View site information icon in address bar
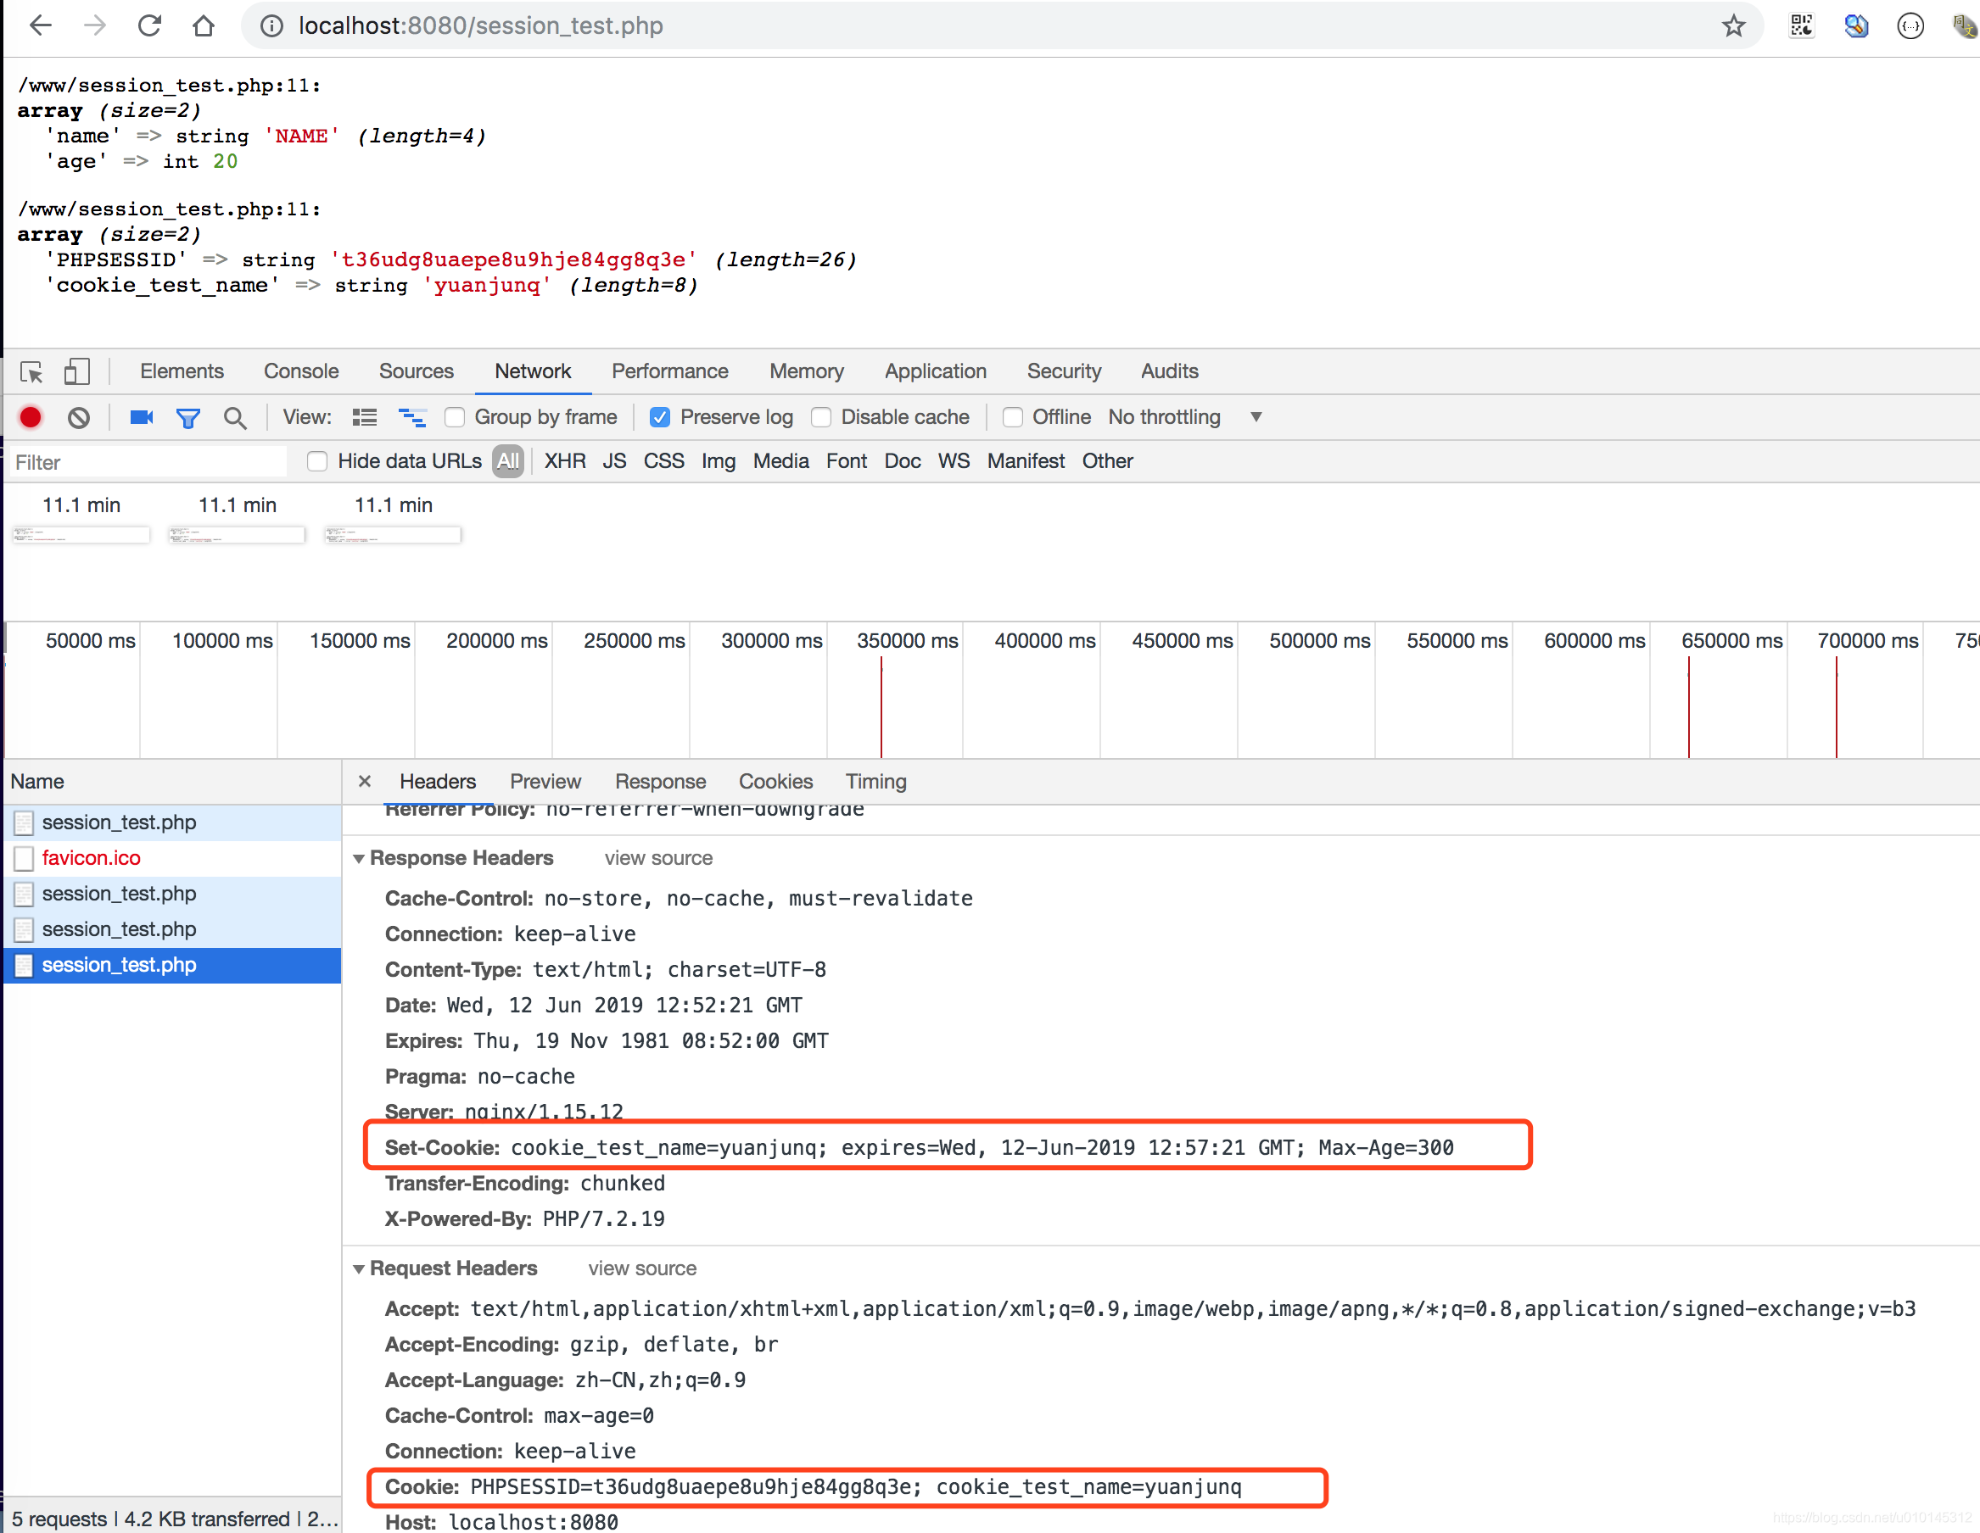 271,25
